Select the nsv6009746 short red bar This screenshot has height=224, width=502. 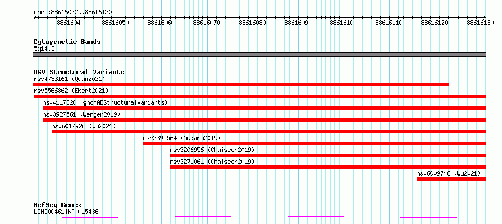click(x=451, y=179)
